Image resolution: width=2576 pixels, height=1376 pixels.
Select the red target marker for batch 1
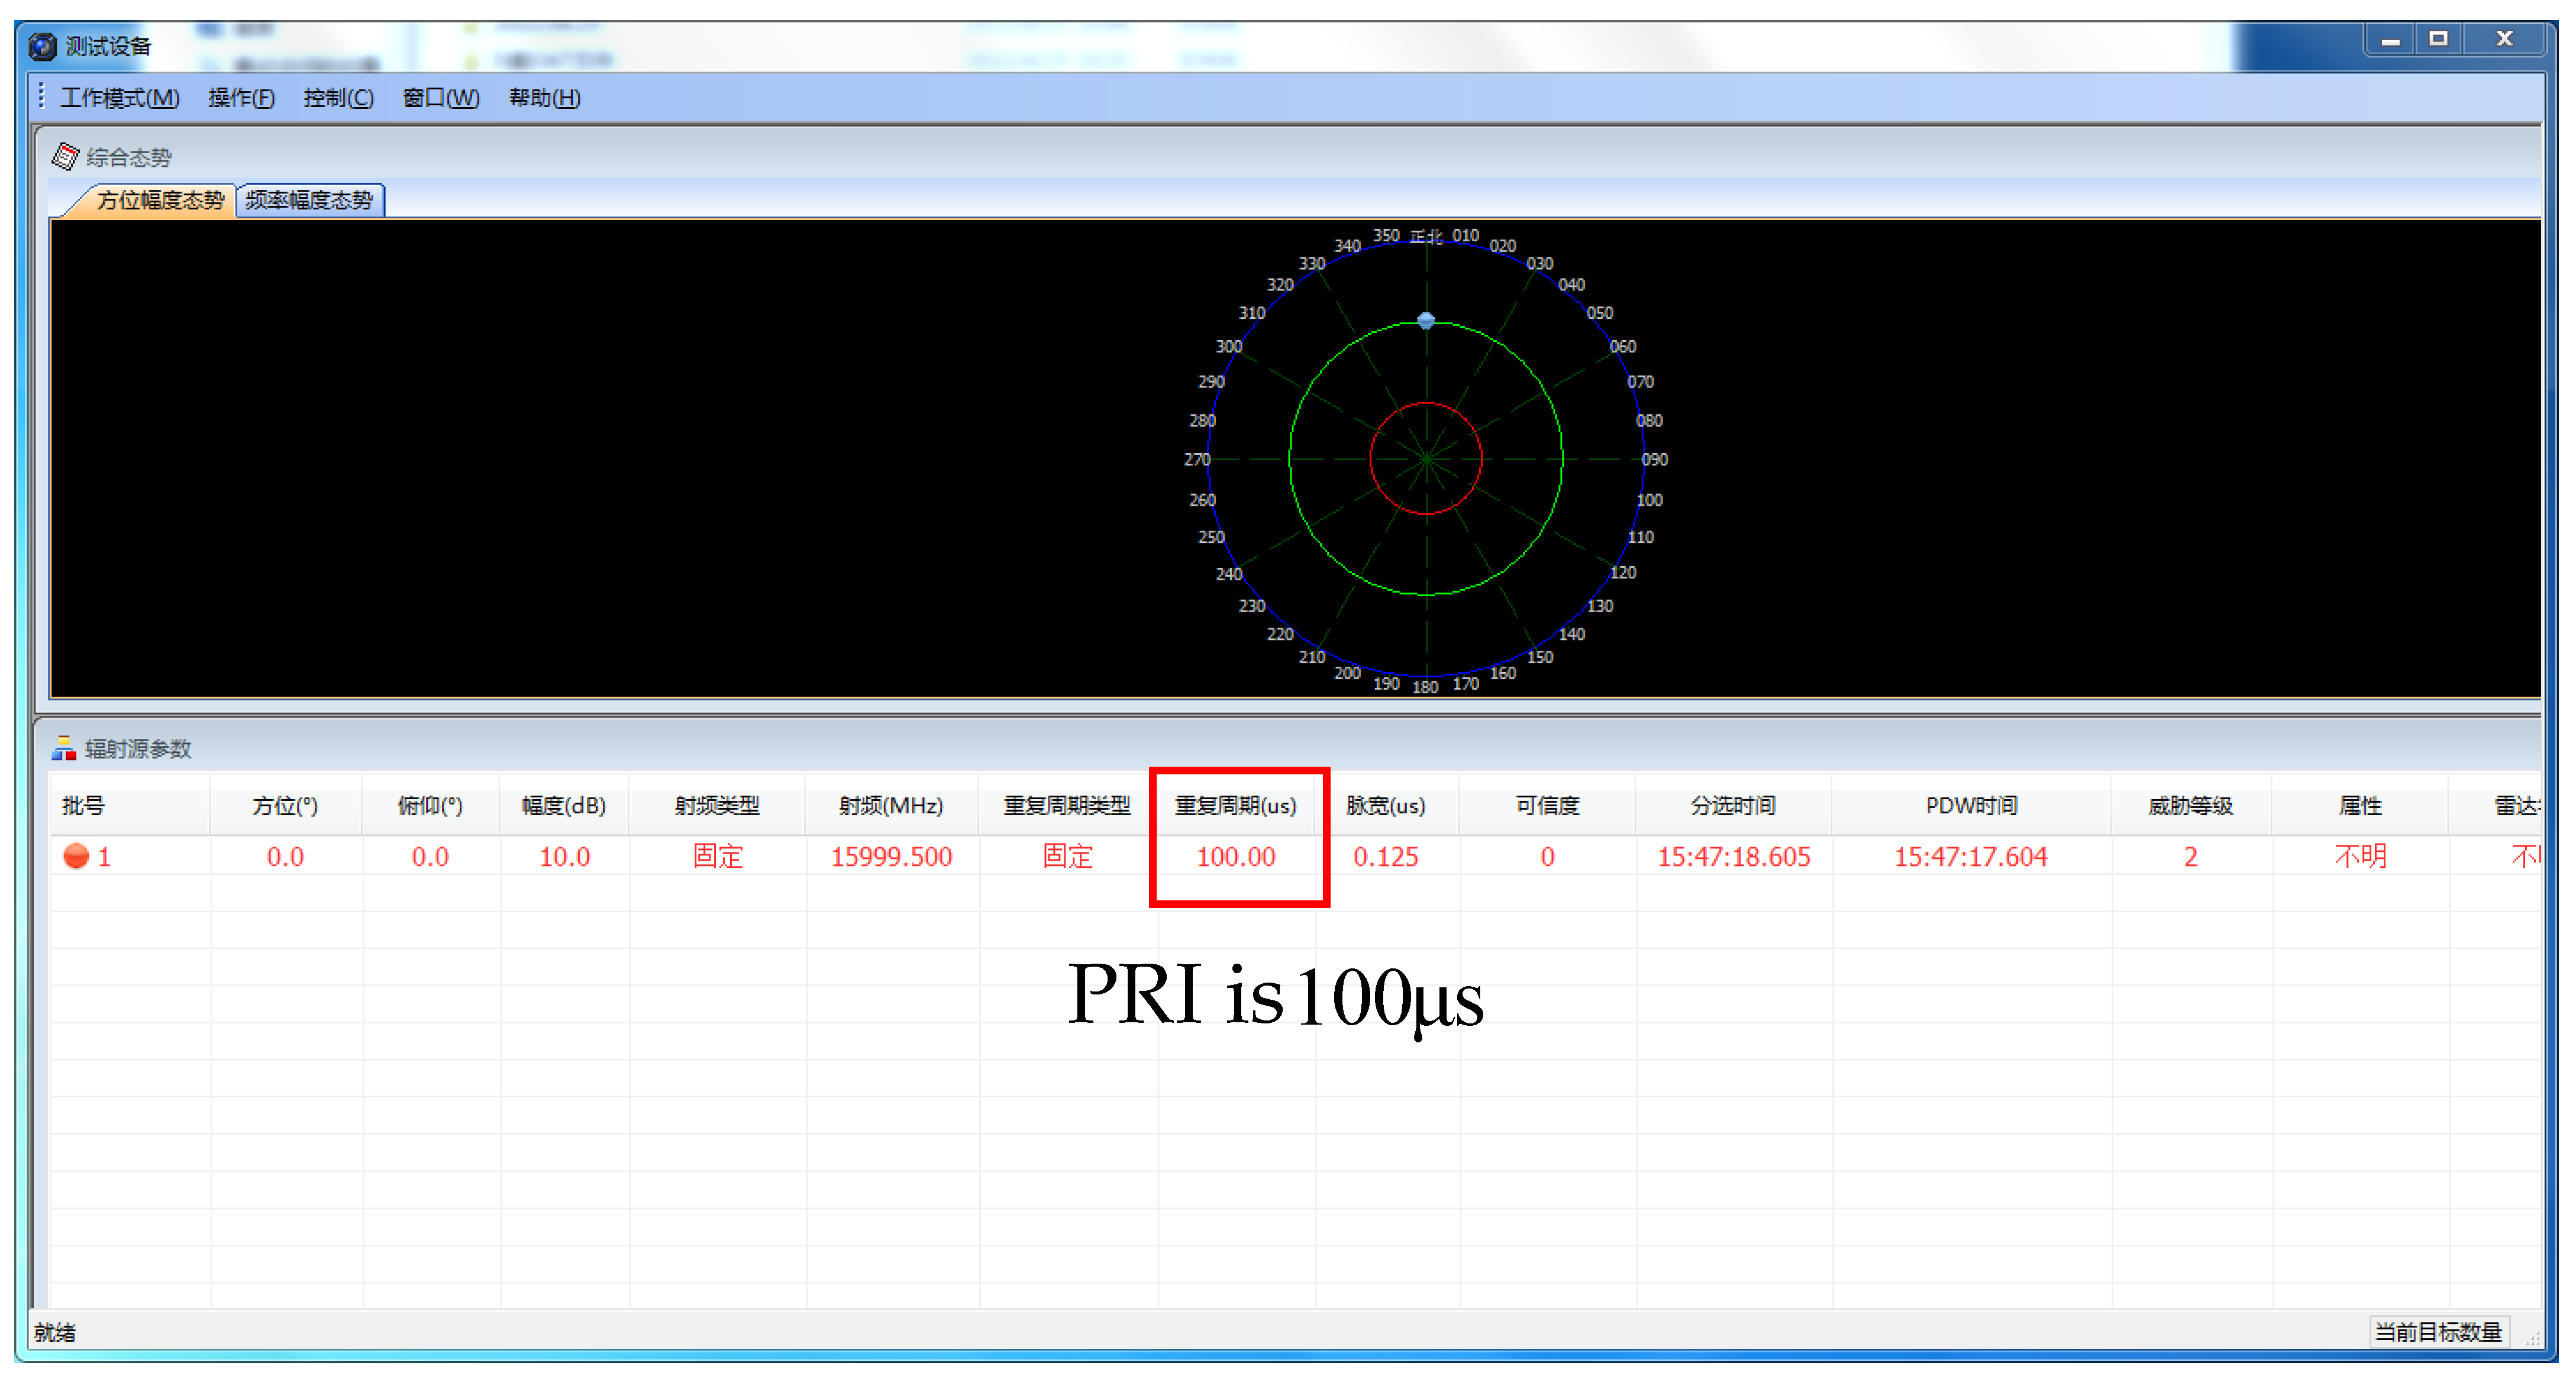(x=76, y=856)
